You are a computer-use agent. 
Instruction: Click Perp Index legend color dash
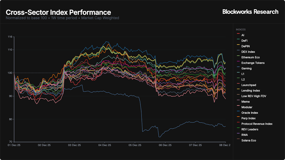(238, 119)
